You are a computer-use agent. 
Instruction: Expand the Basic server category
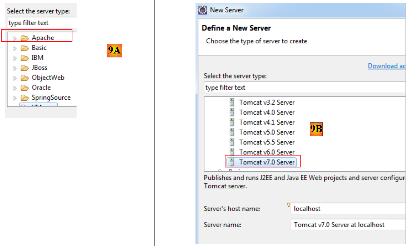click(x=15, y=48)
